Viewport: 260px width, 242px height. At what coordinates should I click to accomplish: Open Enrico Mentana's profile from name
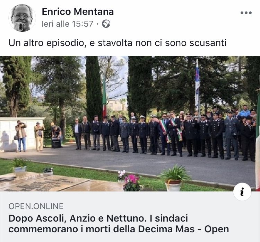(x=78, y=11)
